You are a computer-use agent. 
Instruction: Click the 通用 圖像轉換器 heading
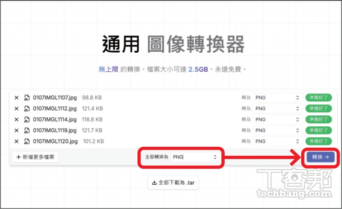173,44
